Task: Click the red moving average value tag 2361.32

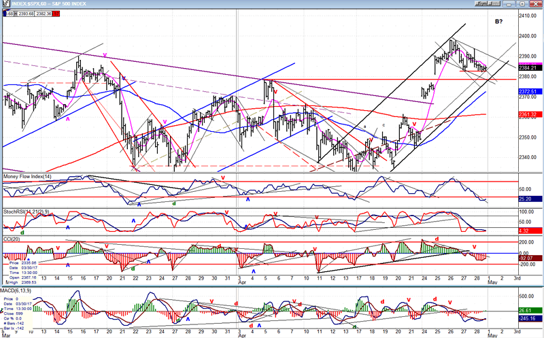Action: 530,114
